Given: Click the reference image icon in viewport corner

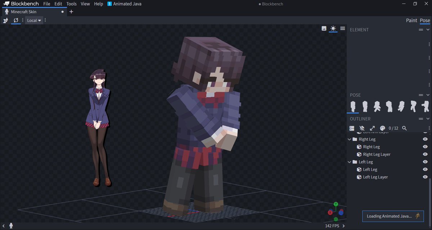Looking at the screenshot, I should point(324,28).
